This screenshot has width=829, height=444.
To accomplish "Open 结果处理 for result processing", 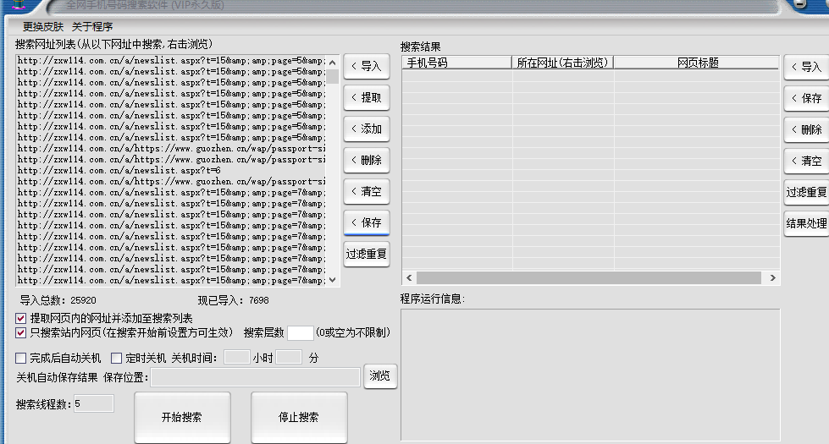I will point(806,223).
